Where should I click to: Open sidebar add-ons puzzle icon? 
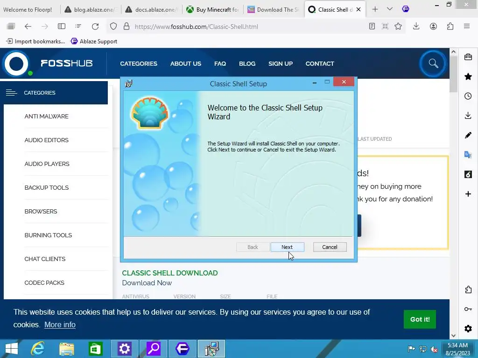(468, 289)
